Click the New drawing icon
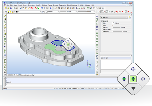The width and height of the screenshot is (152, 106). tap(6, 8)
